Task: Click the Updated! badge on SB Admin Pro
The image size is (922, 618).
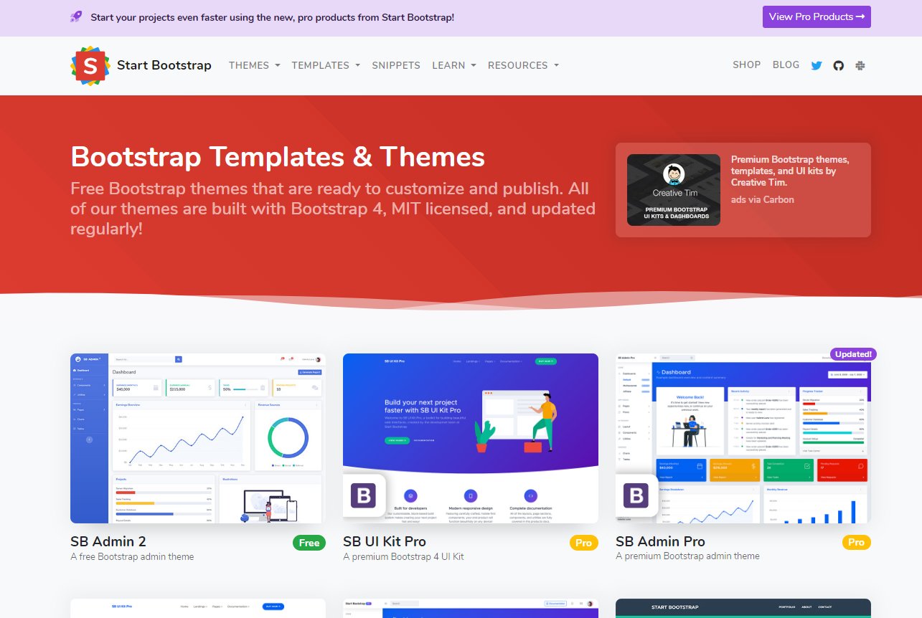Action: (853, 354)
